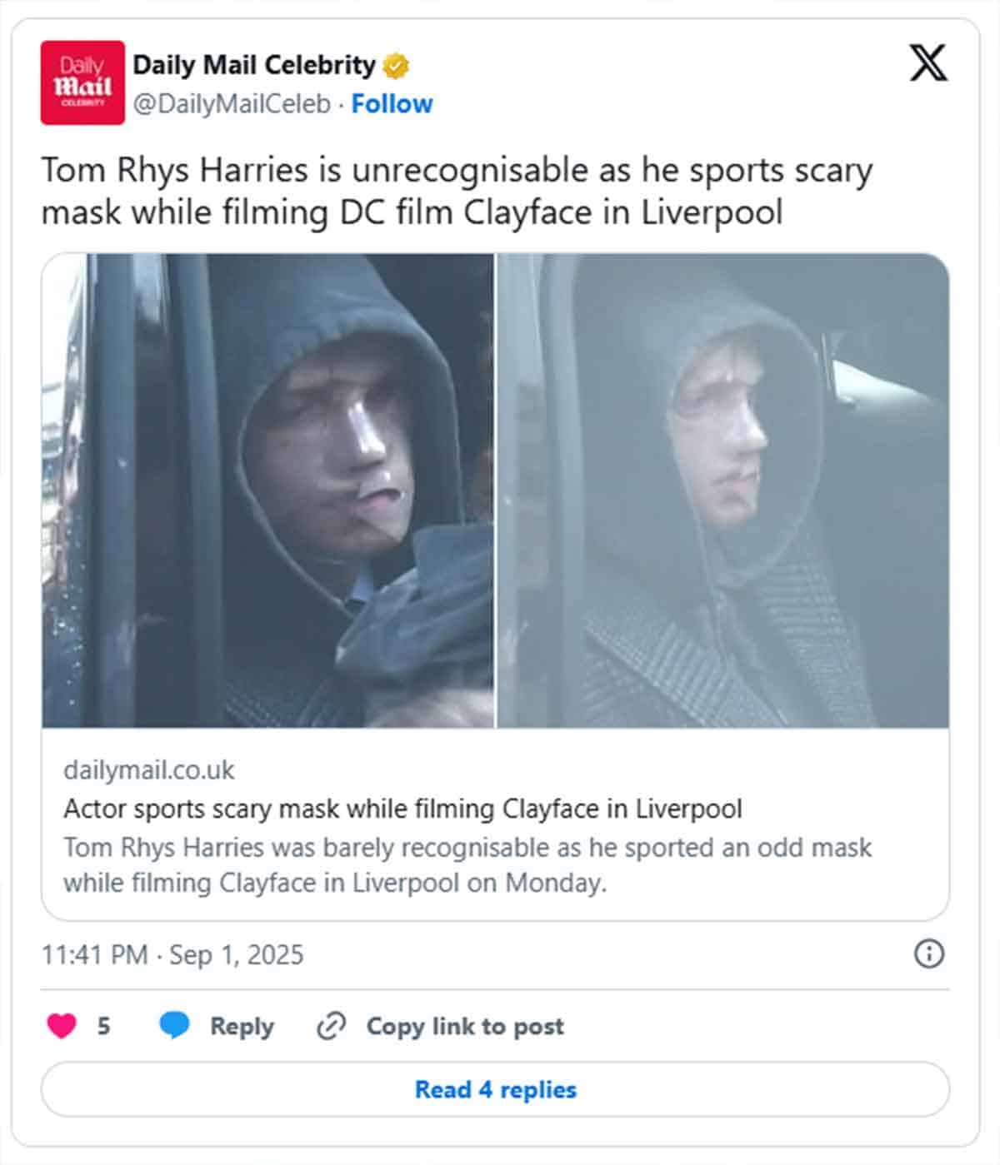This screenshot has height=1165, width=1000.
Task: Open the Daily Mail Celebrity display name
Action: (254, 65)
